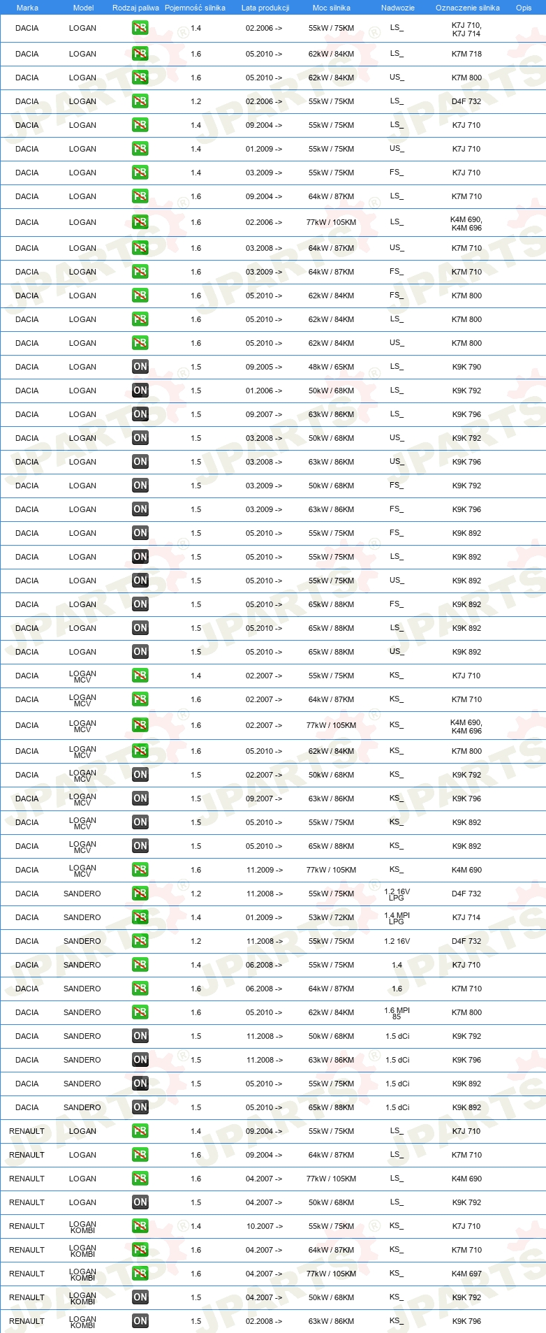Select the Rodzaj paliwa column header
546x1333 pixels.
click(135, 8)
